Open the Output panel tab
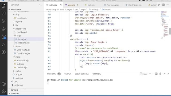171x96 pixels. 68,74
